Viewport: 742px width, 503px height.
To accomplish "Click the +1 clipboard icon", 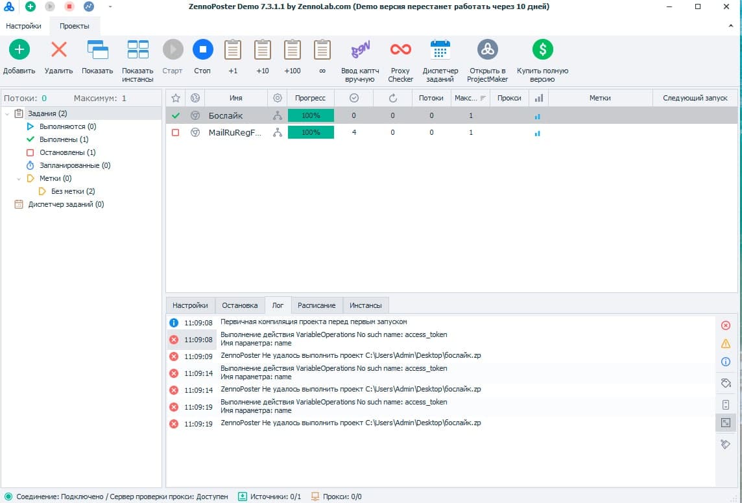I will (232, 49).
